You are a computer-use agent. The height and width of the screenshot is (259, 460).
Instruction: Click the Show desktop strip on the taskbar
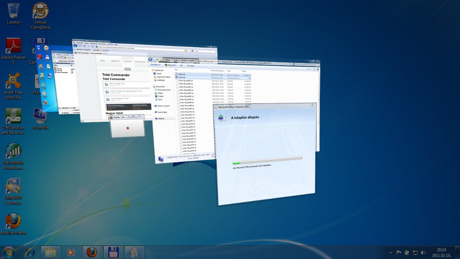click(457, 253)
